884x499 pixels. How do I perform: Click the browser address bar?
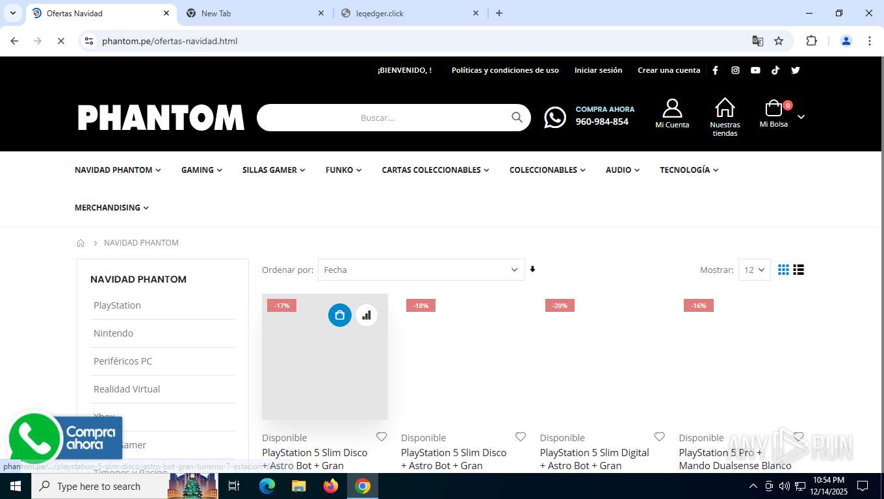(x=422, y=41)
